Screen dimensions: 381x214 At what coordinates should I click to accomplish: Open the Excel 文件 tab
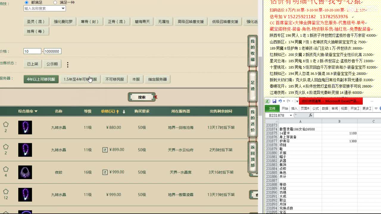[272, 108]
